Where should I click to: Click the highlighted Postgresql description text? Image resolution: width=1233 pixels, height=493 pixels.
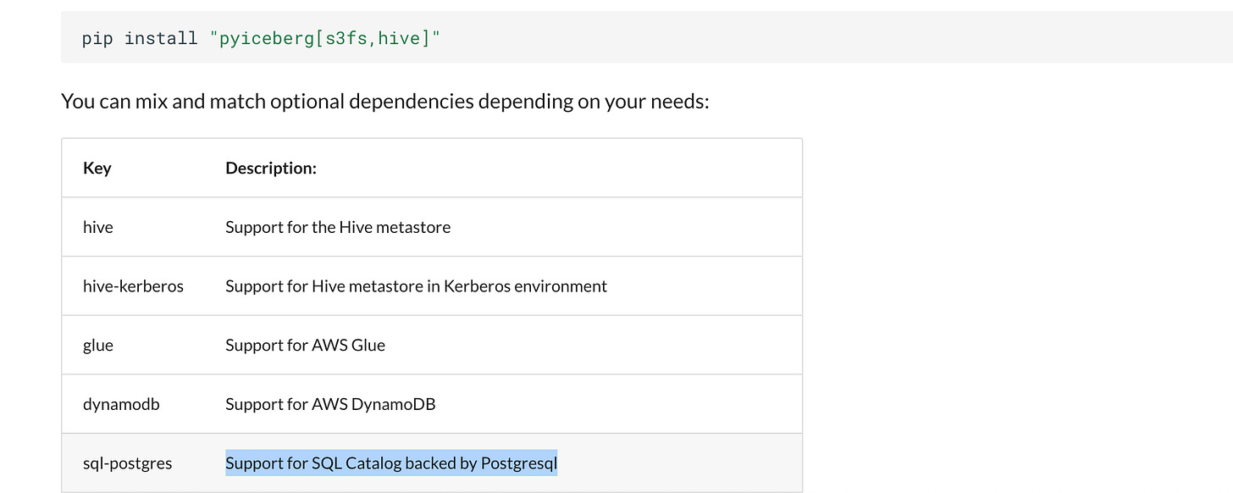click(x=391, y=463)
